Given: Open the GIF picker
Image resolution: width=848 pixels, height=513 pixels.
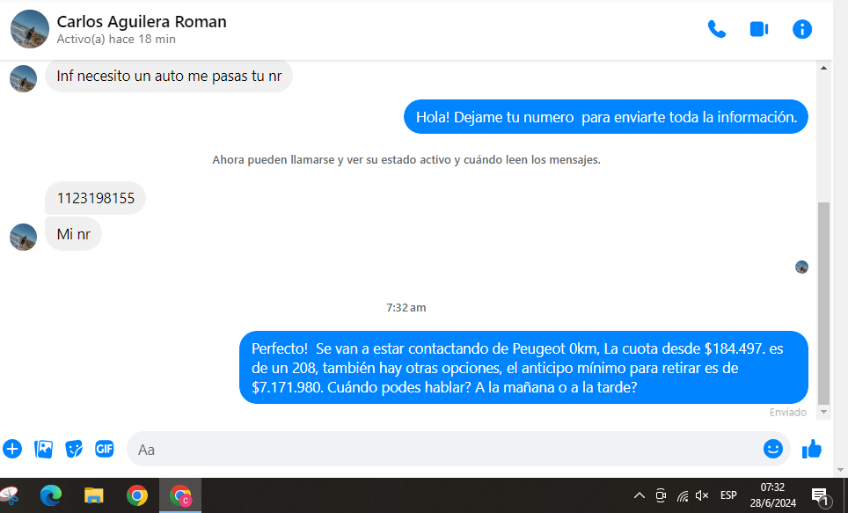Looking at the screenshot, I should (x=105, y=449).
